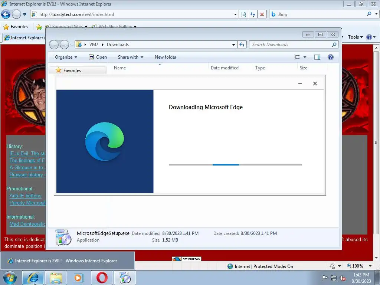380x285 pixels.
Task: Click the IE refresh button
Action: click(252, 14)
